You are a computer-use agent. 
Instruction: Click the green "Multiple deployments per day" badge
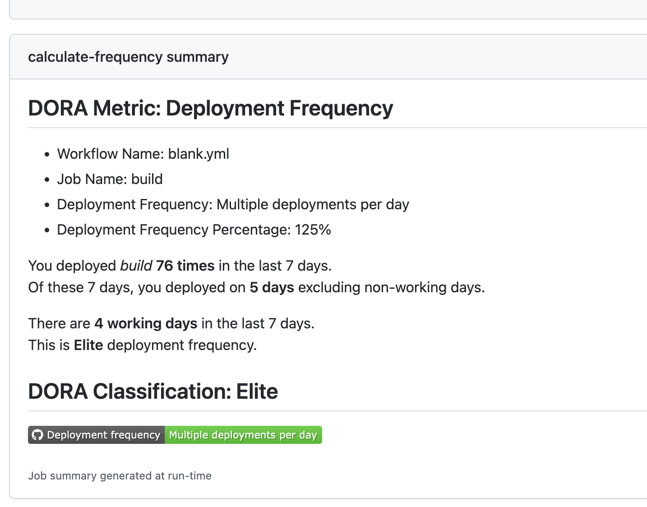point(243,435)
